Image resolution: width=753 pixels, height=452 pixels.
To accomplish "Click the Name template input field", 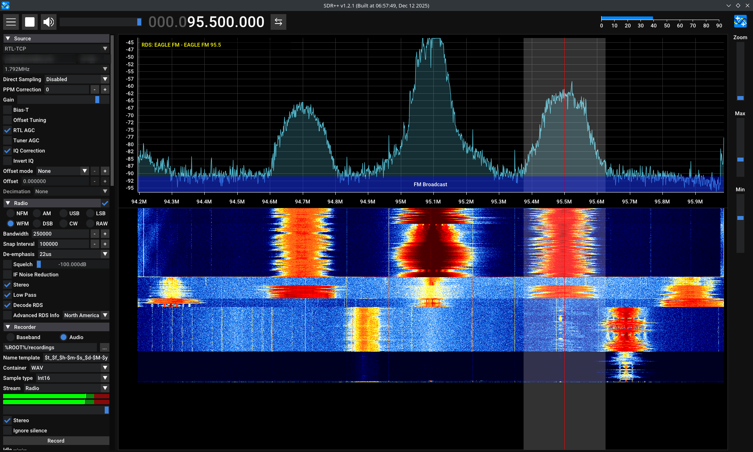I will [76, 358].
